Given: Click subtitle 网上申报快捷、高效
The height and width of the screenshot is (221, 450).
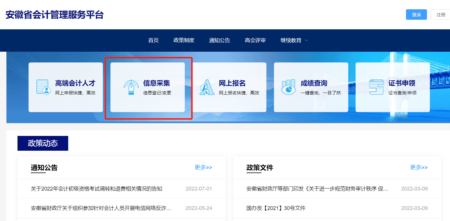Looking at the screenshot, I should (x=75, y=93).
